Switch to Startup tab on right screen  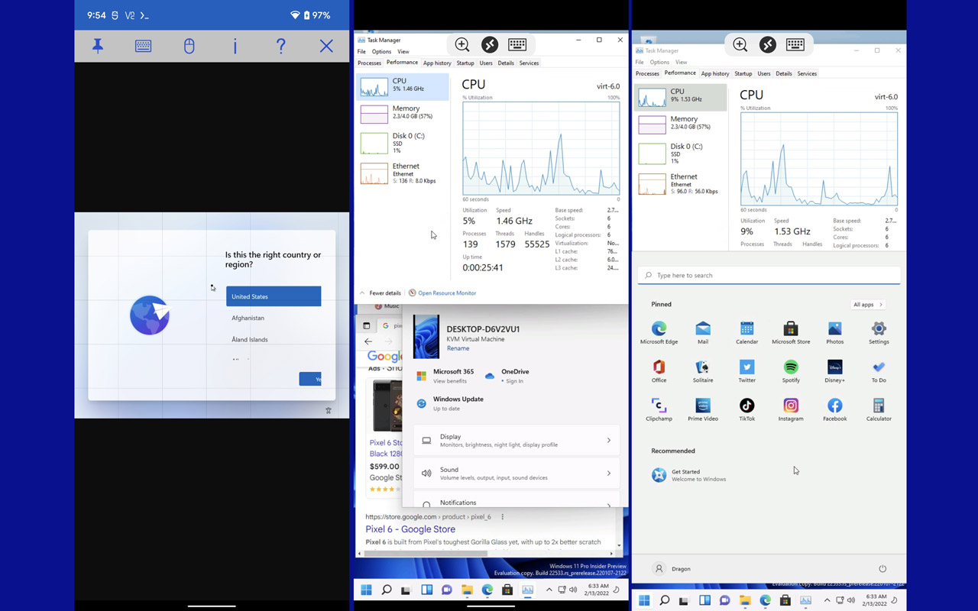pyautogui.click(x=743, y=73)
